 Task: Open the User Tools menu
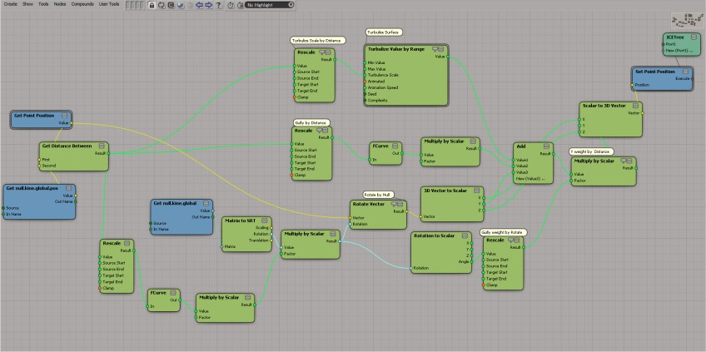109,4
